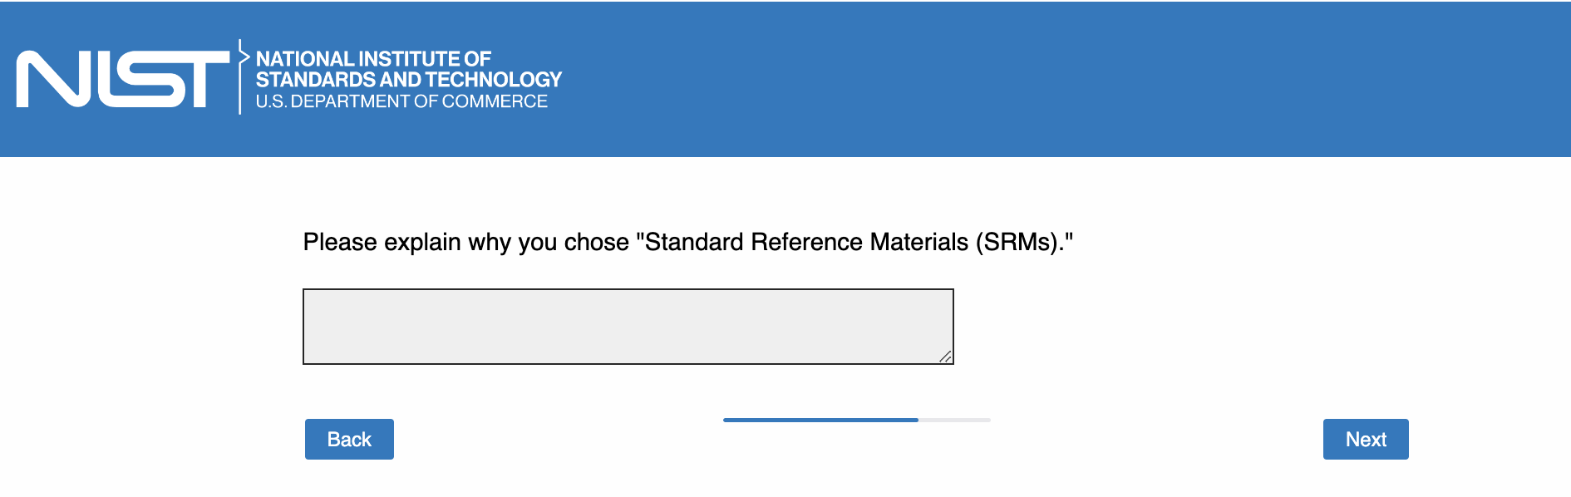This screenshot has width=1571, height=497.
Task: Click the bracket divider beside NIST logo
Action: [x=241, y=76]
